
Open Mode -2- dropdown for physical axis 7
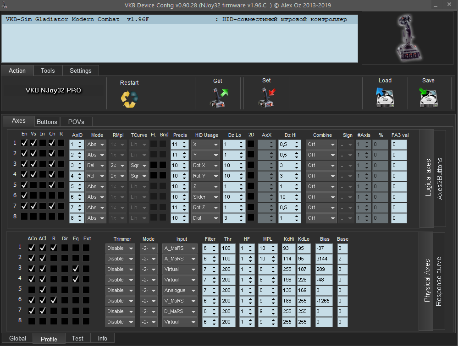(x=149, y=311)
